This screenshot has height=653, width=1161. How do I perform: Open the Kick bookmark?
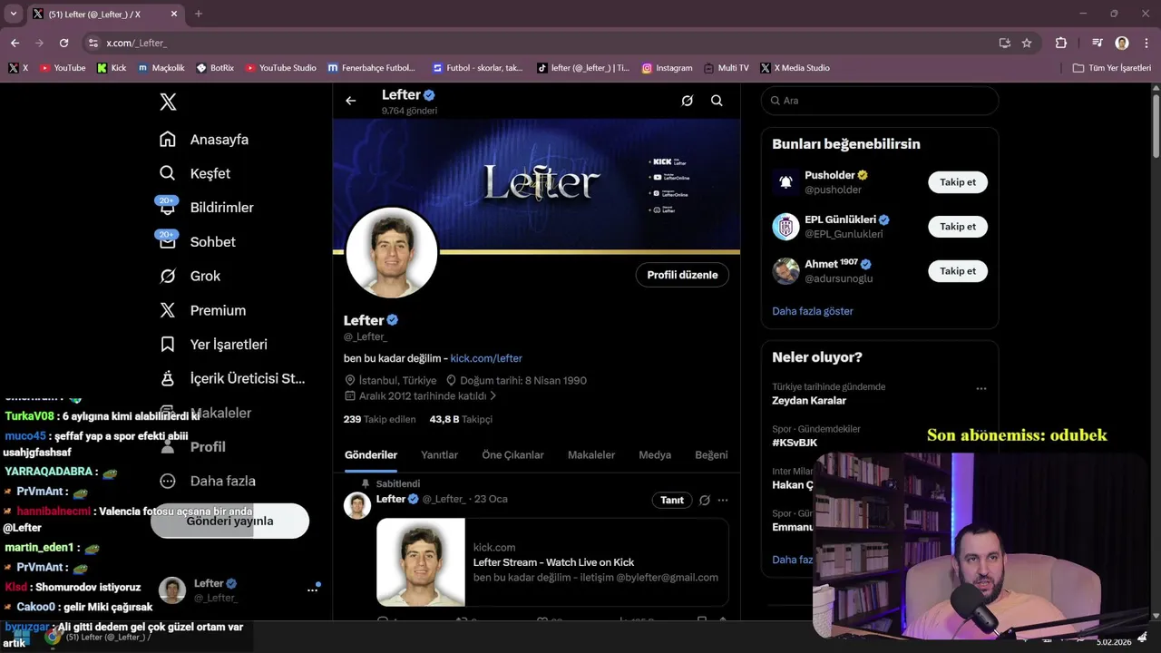(112, 68)
